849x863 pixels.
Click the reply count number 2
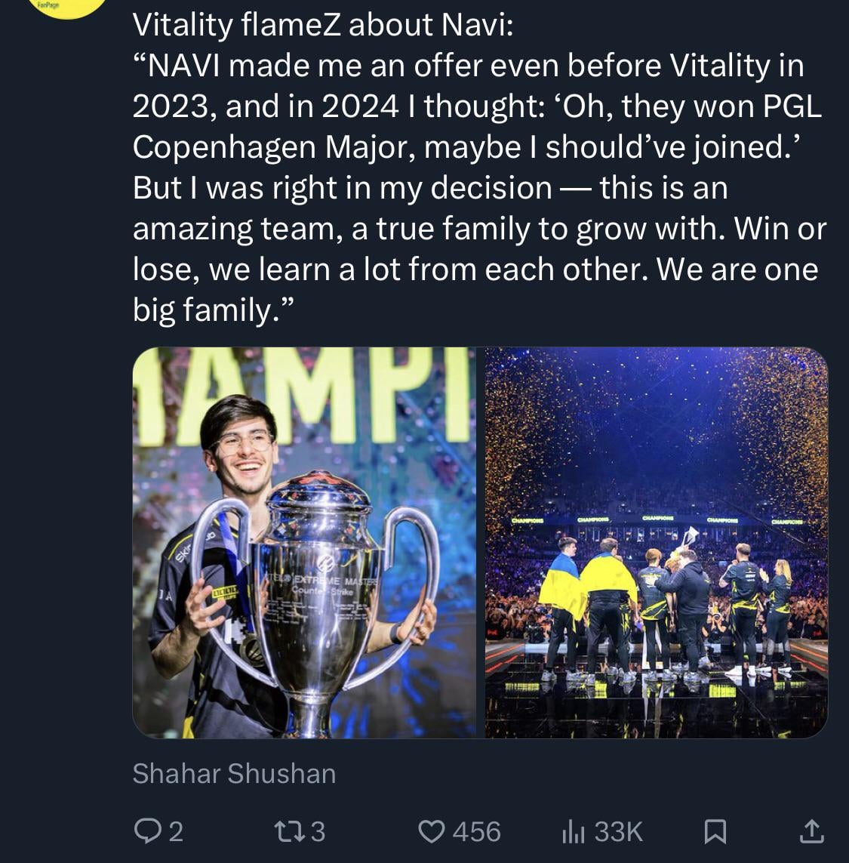point(175,831)
